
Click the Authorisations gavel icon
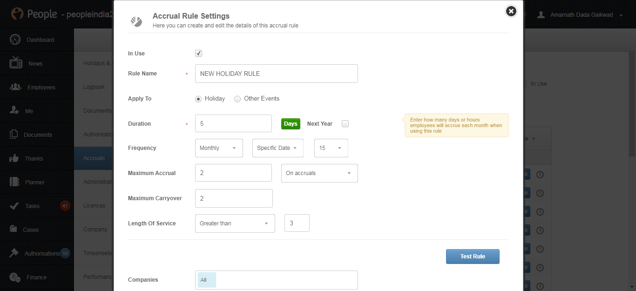14,253
